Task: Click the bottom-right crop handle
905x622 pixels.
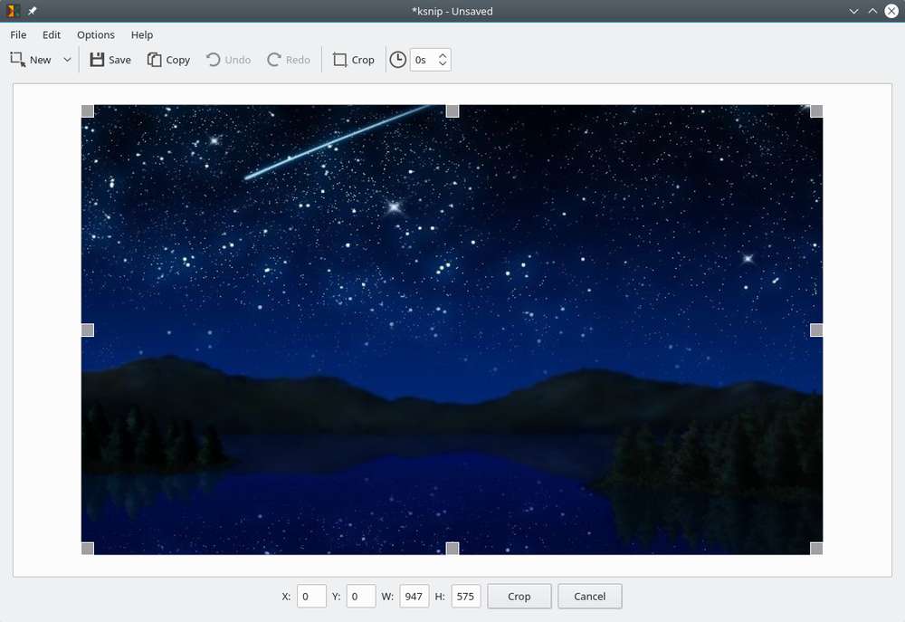Action: [816, 548]
